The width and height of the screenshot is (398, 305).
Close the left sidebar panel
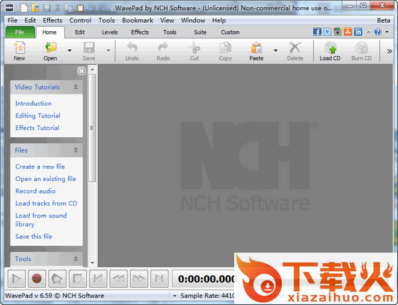[82, 71]
